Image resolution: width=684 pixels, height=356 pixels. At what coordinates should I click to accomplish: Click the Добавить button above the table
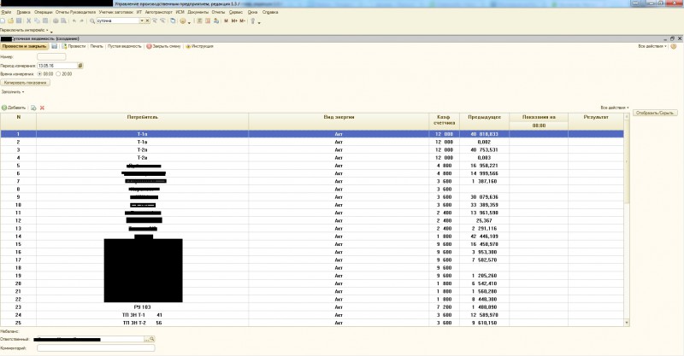(14, 108)
